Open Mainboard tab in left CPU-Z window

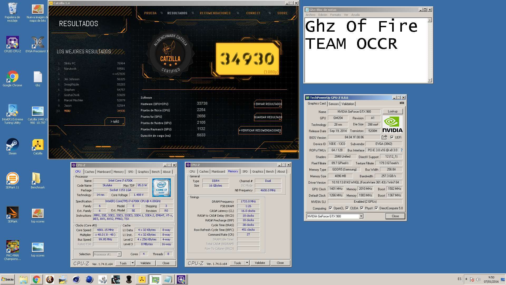point(104,172)
